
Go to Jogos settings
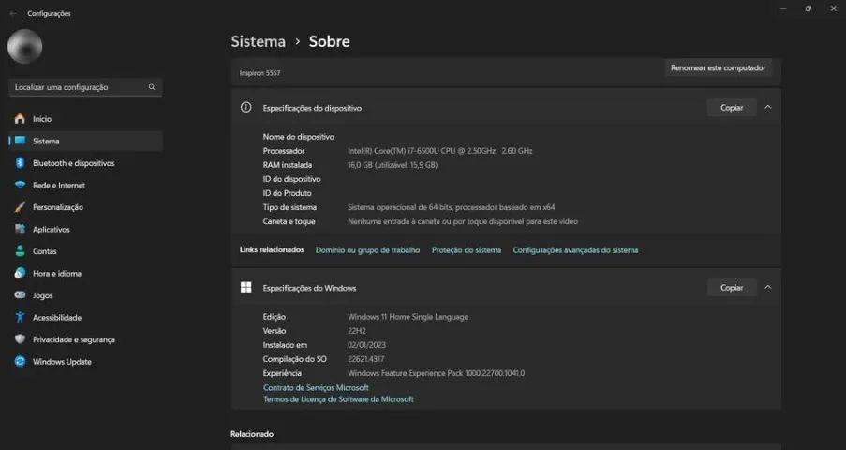pyautogui.click(x=86, y=295)
